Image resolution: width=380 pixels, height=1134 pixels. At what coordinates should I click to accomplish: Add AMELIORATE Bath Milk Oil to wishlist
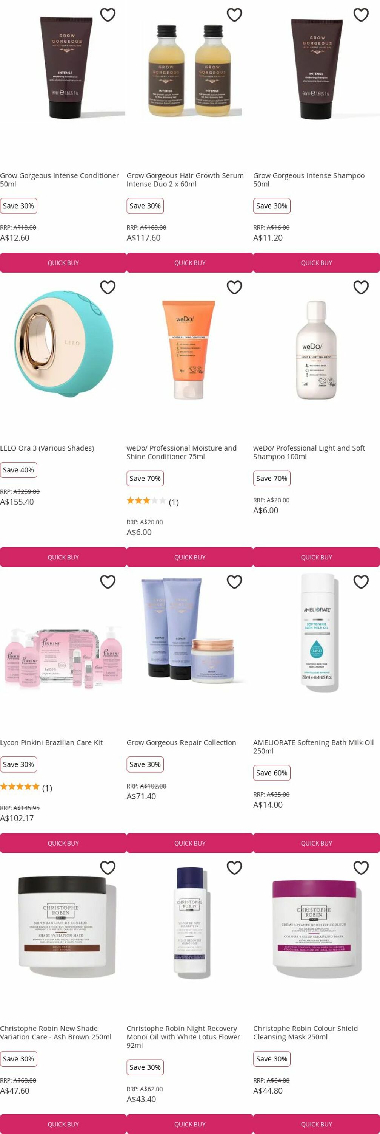pyautogui.click(x=361, y=582)
